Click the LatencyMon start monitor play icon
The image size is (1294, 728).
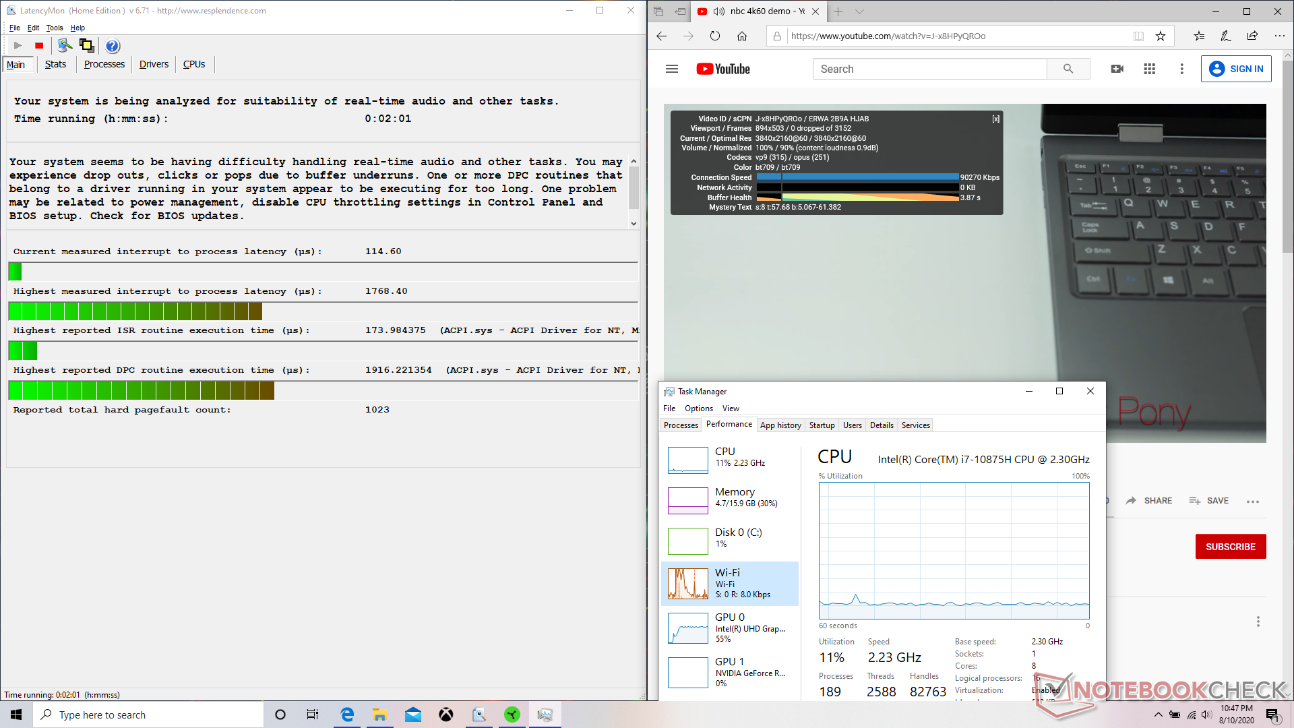[x=18, y=46]
